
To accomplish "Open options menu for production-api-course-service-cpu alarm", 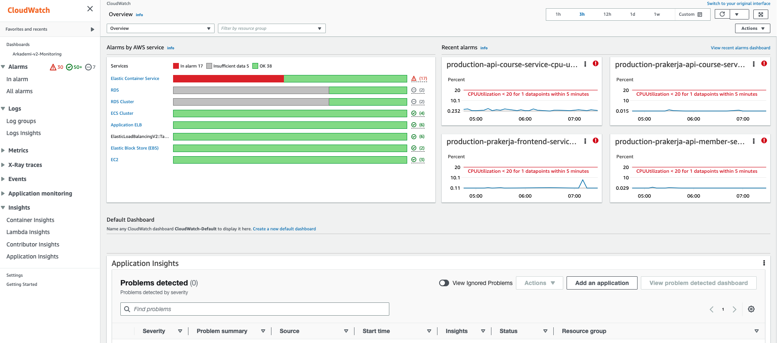I will (585, 64).
